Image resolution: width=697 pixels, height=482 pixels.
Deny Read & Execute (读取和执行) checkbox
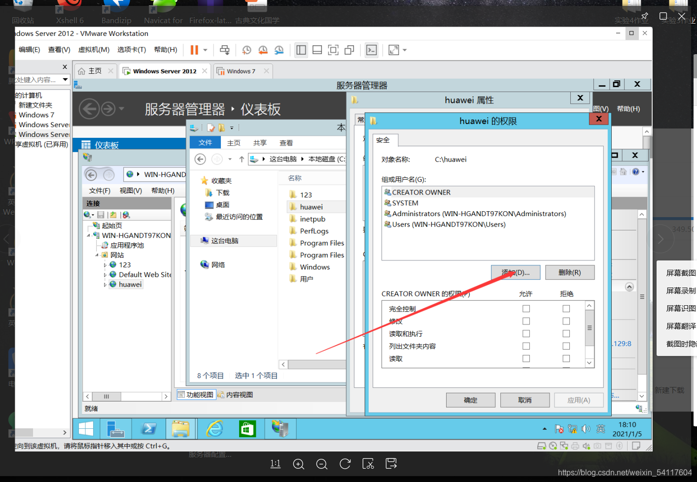pos(566,334)
